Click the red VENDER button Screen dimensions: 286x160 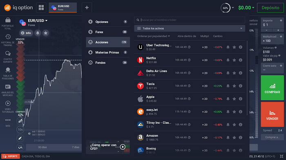[273, 114]
